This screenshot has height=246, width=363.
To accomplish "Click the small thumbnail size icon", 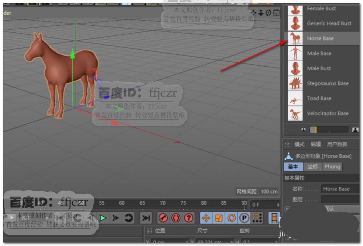I will point(303,130).
